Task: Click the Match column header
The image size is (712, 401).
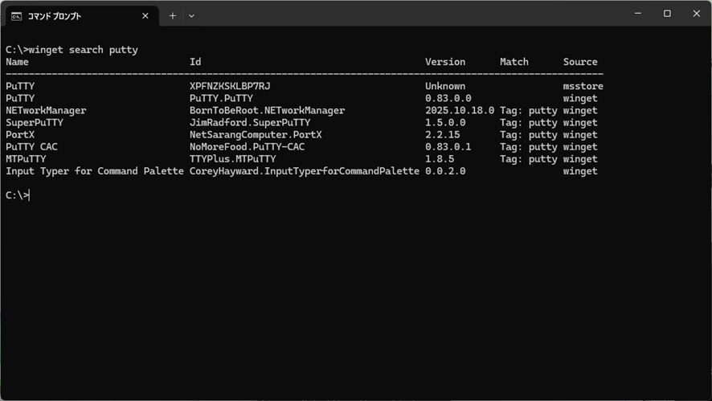Action: click(x=514, y=62)
